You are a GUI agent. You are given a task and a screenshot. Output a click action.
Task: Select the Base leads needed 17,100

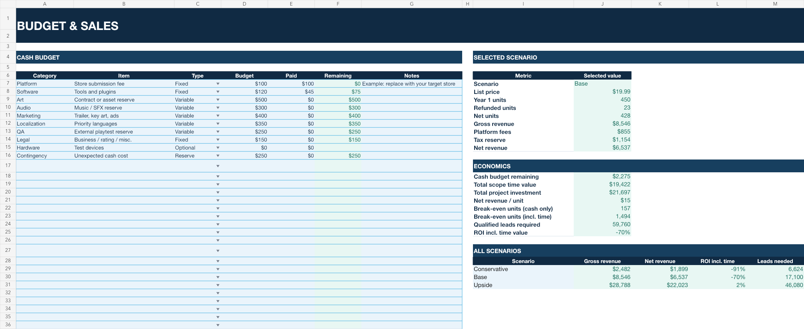click(775, 277)
